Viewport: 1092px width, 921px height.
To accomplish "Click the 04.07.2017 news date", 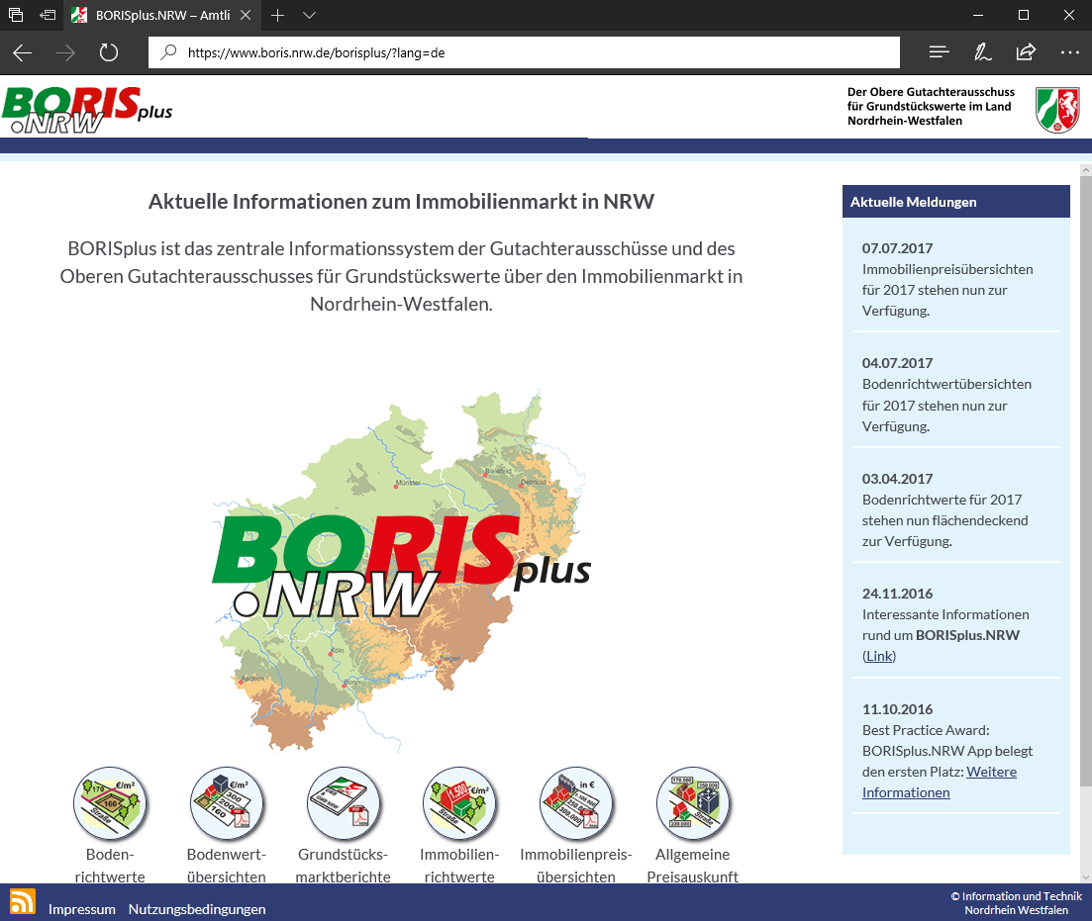I will 897,363.
